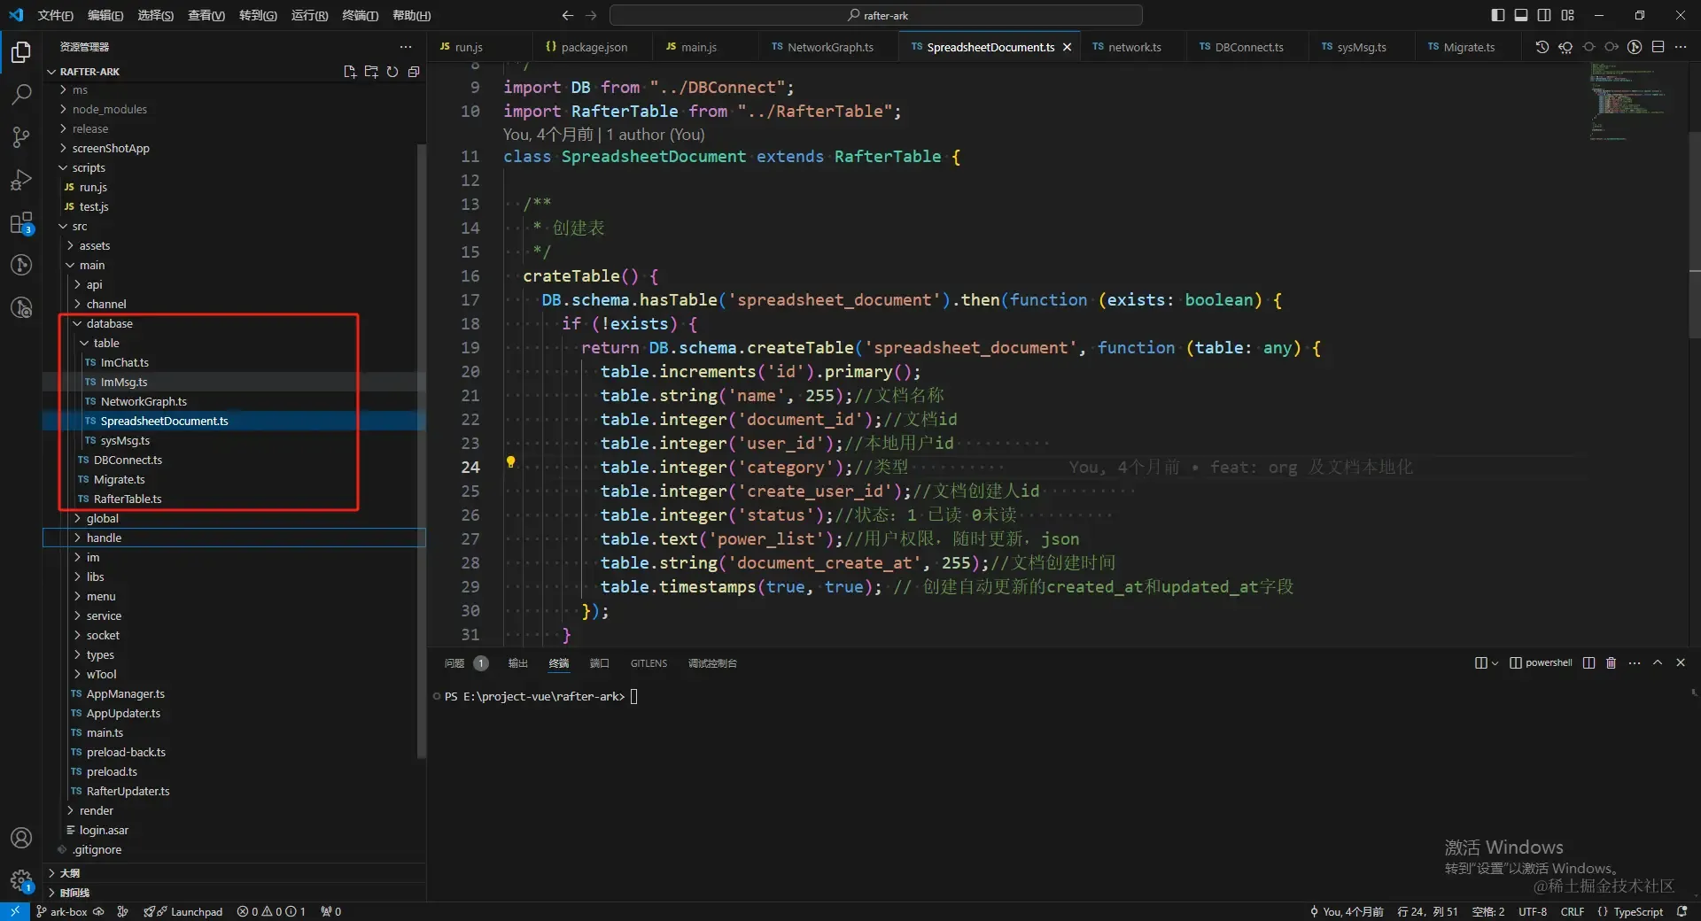Screen dimensions: 1701x921
Task: Open the customize layout icon
Action: (x=1567, y=15)
